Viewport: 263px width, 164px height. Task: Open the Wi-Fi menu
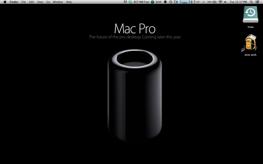tap(220, 2)
